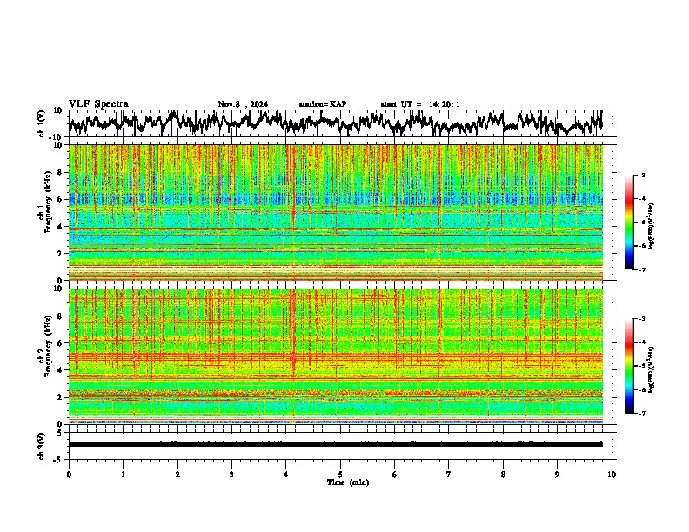This screenshot has height=532, width=689.
Task: Select time axis tick label "4"
Action: tap(286, 475)
